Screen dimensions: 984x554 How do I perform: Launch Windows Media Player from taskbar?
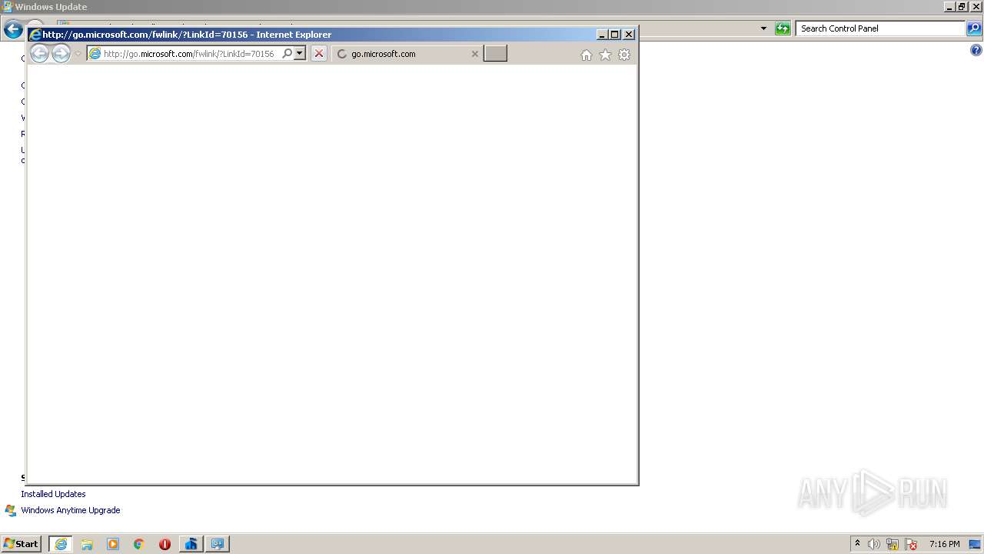[113, 544]
